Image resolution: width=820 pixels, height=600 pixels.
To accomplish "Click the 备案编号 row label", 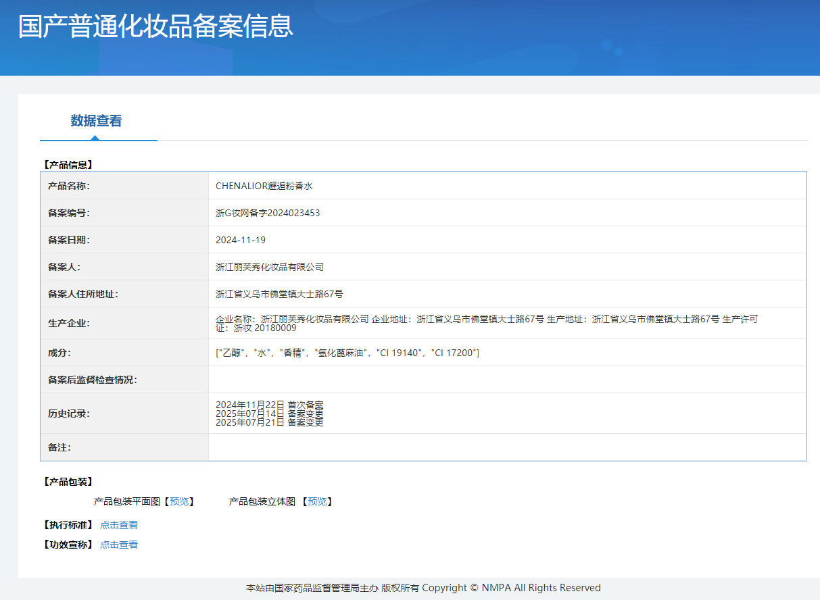I will coord(68,213).
